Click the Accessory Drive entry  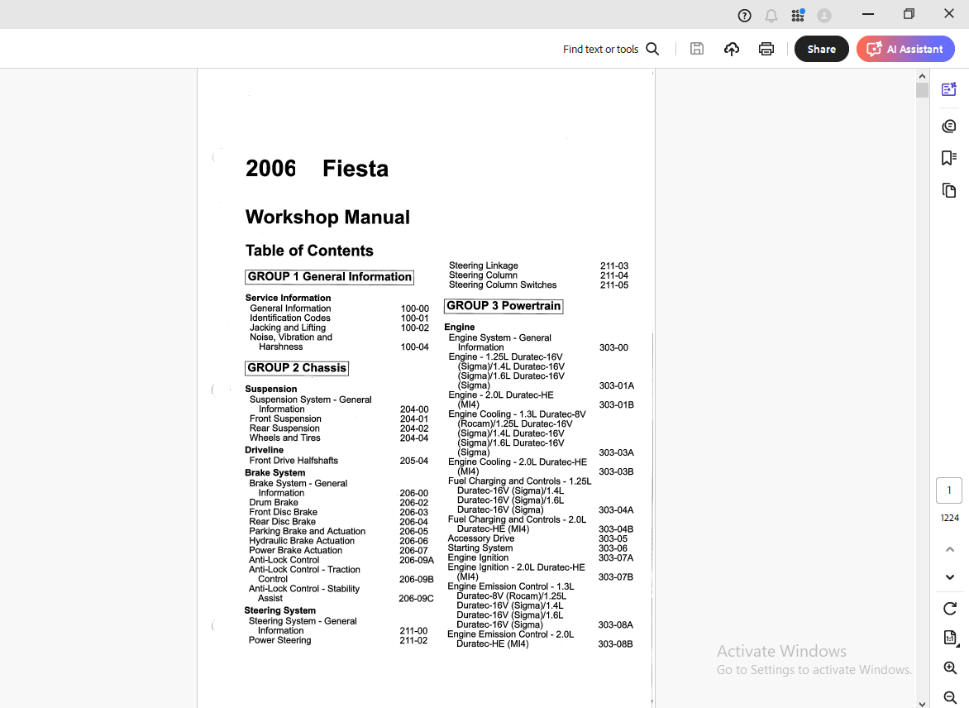481,538
